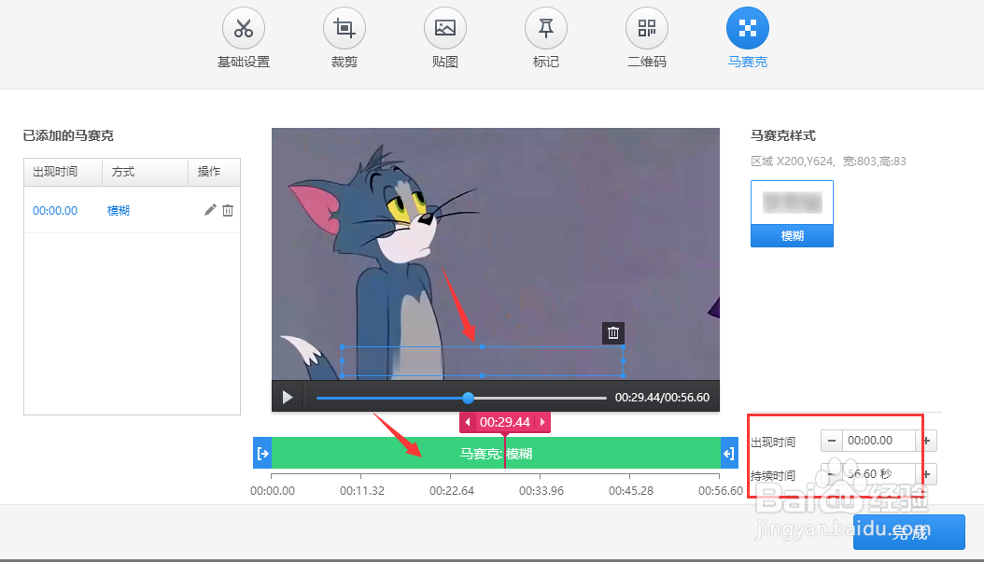The height and width of the screenshot is (562, 984).
Task: Play the video preview
Action: click(288, 397)
